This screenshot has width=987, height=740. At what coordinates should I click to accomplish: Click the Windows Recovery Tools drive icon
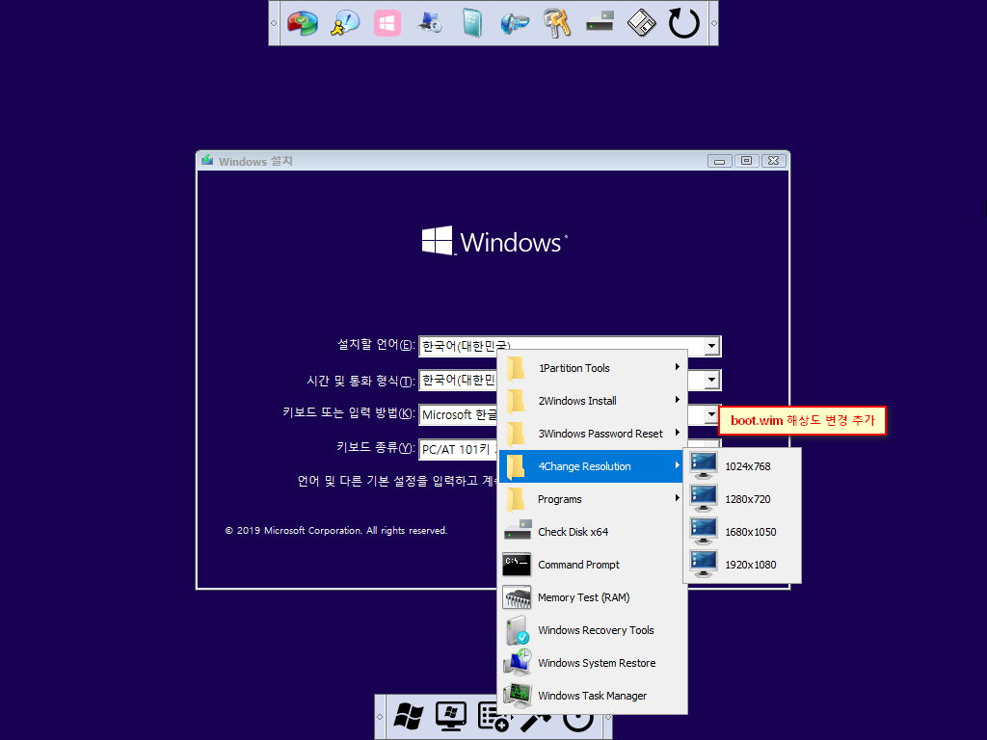pos(518,630)
